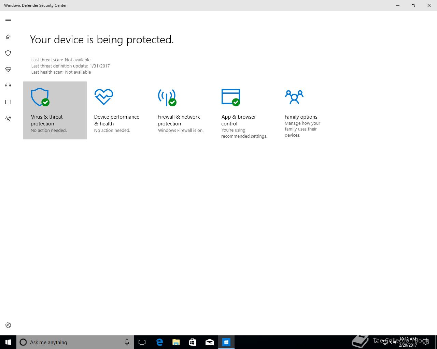Click 'Your device is being protected.' heading

pos(102,40)
